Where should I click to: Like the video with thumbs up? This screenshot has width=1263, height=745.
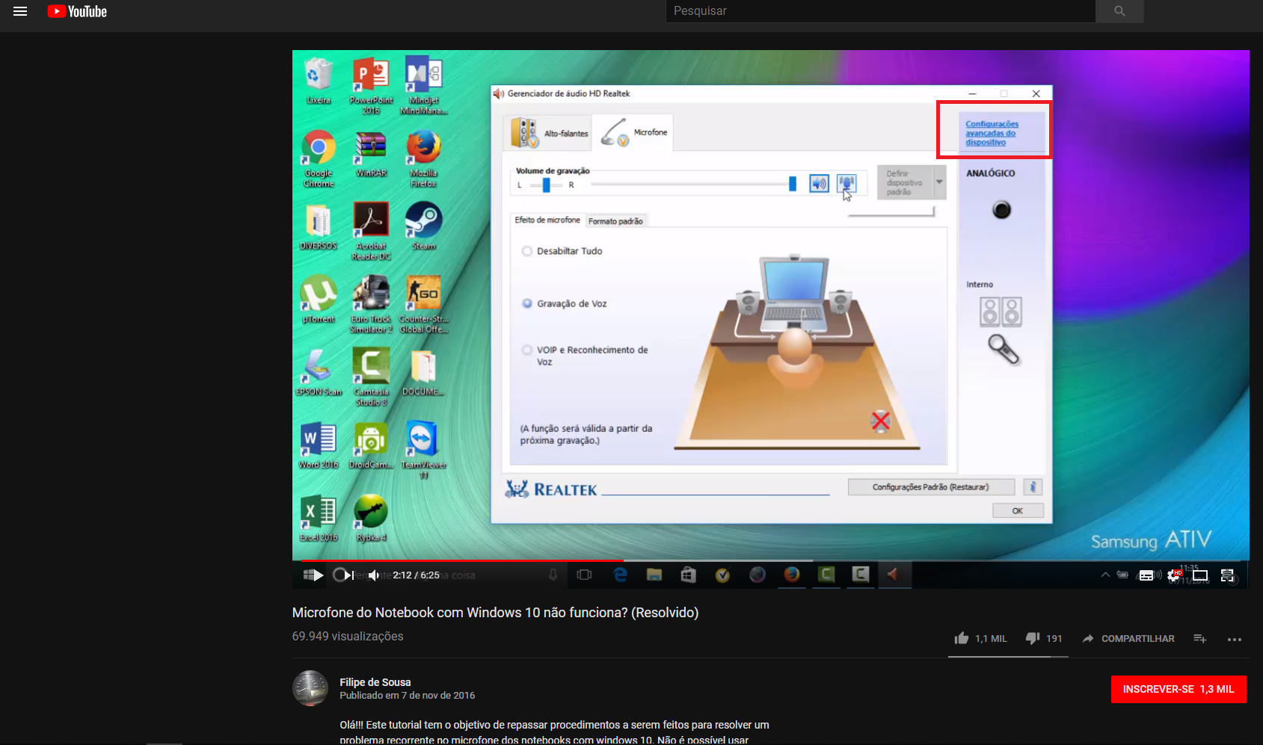coord(962,638)
